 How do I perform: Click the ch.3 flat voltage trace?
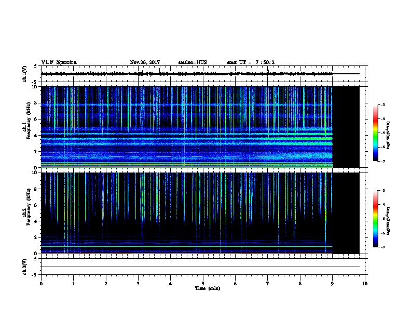200,267
